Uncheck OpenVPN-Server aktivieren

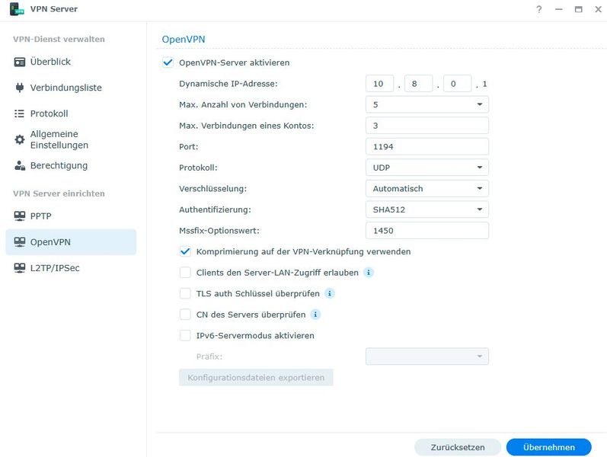[x=168, y=62]
